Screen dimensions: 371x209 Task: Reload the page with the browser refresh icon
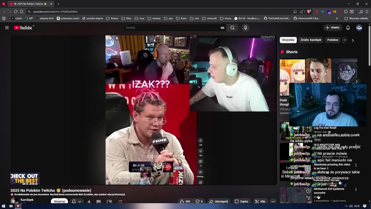[16, 12]
